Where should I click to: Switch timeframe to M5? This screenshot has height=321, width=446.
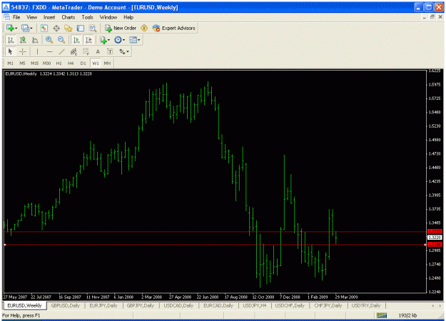click(22, 63)
